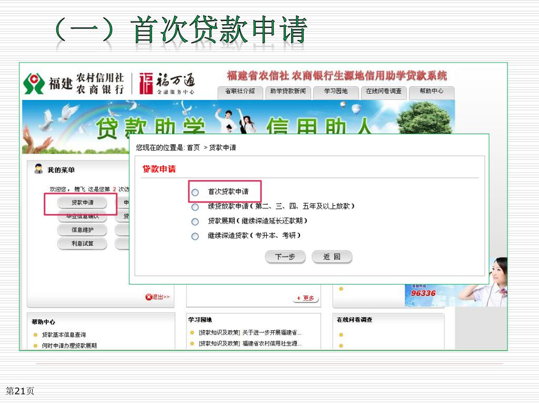Click the 我的菜单 user avatar icon
Screen dimensions: 539x404
click(38, 169)
